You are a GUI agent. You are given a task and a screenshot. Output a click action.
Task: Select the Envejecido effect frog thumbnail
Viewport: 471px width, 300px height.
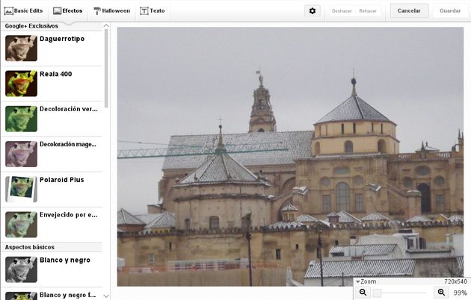pos(22,225)
